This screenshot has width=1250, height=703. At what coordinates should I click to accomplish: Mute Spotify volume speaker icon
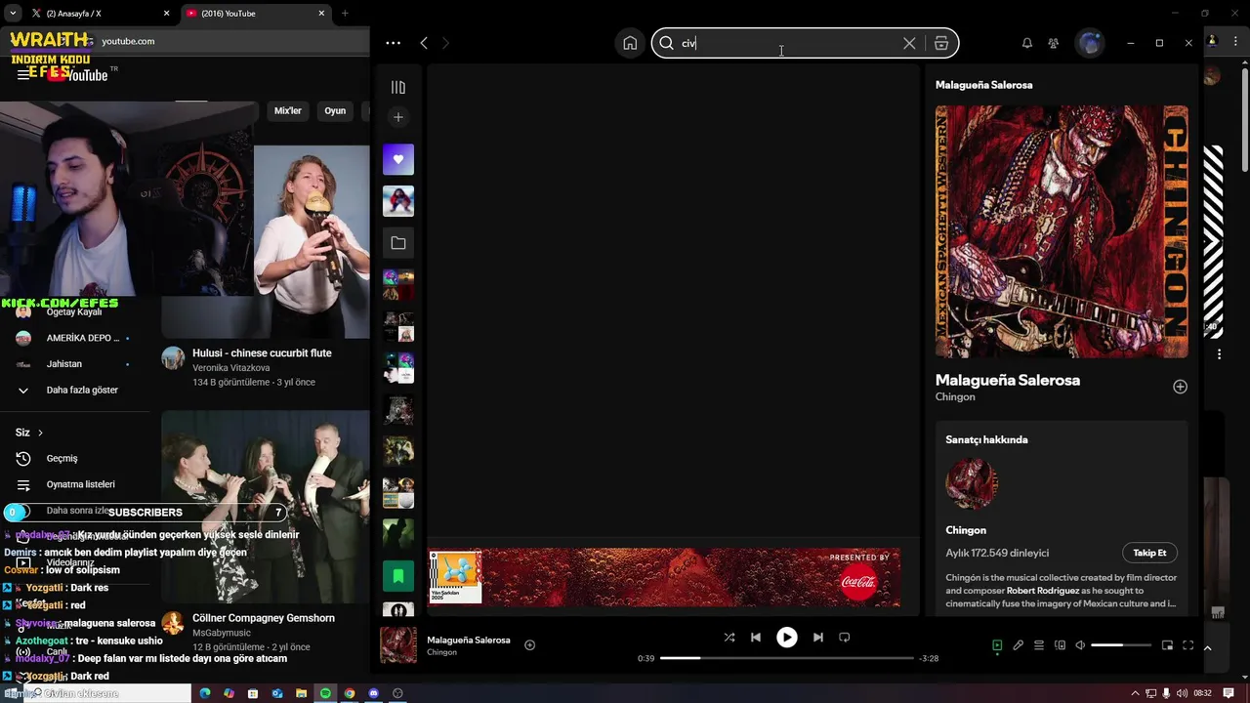(x=1080, y=645)
